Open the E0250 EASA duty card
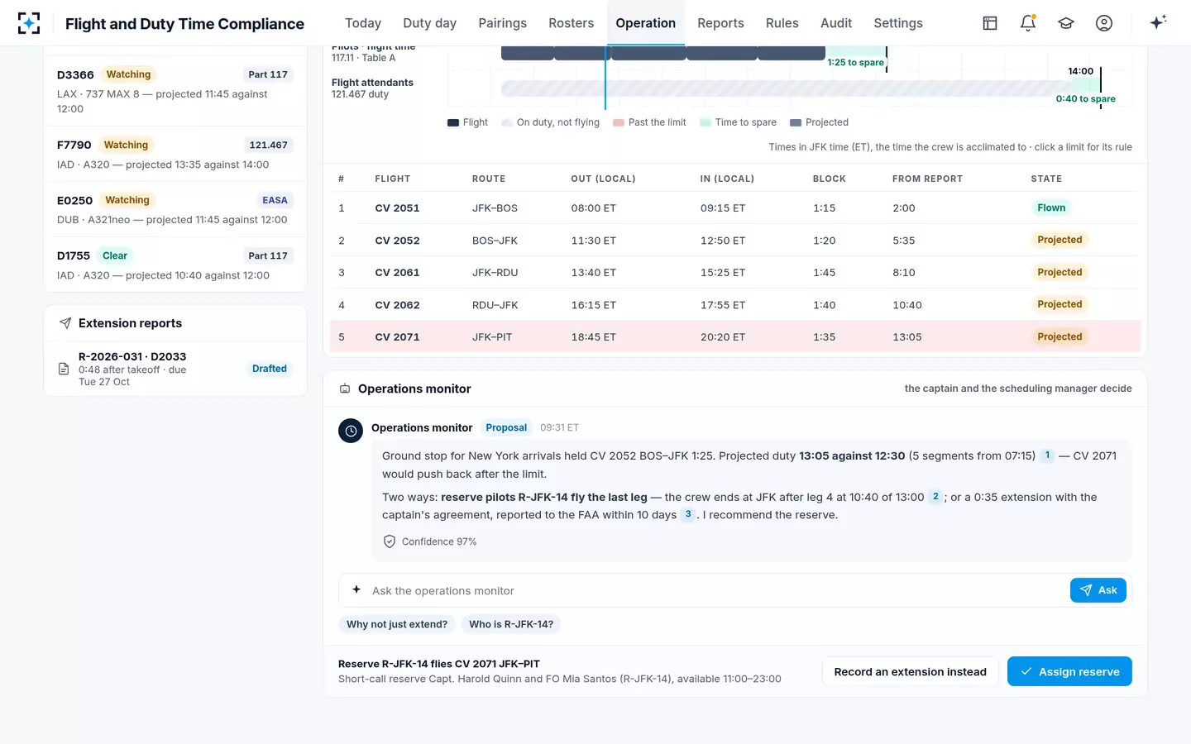The width and height of the screenshot is (1191, 744). click(x=175, y=209)
